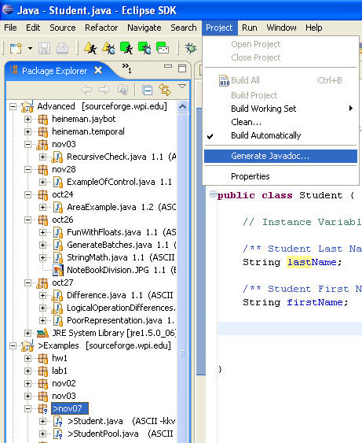The height and width of the screenshot is (443, 362).
Task: Click Package Explorer scroll up arrow
Action: (182, 107)
